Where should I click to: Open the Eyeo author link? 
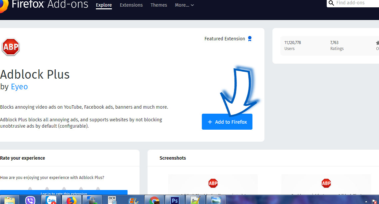(19, 87)
